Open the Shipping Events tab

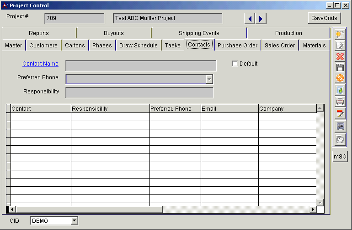tap(199, 33)
